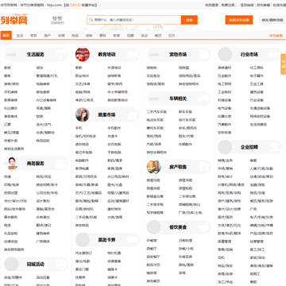Open the woman photo thumbnail beside 跳蚤市场
286x286 pixels.
click(83, 114)
